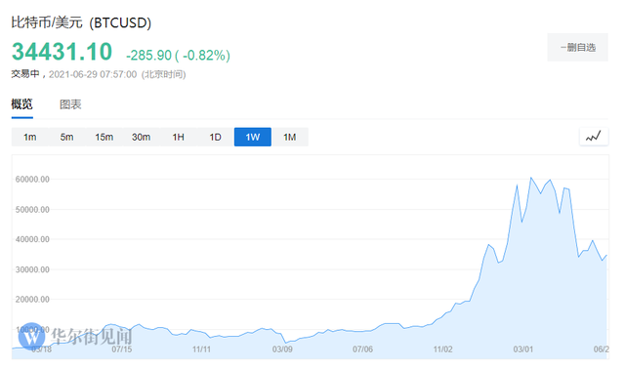Click the 03/09 date label
The height and width of the screenshot is (369, 625).
pos(282,349)
